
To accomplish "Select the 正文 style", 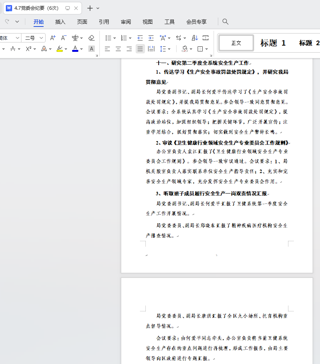I will pyautogui.click(x=237, y=43).
